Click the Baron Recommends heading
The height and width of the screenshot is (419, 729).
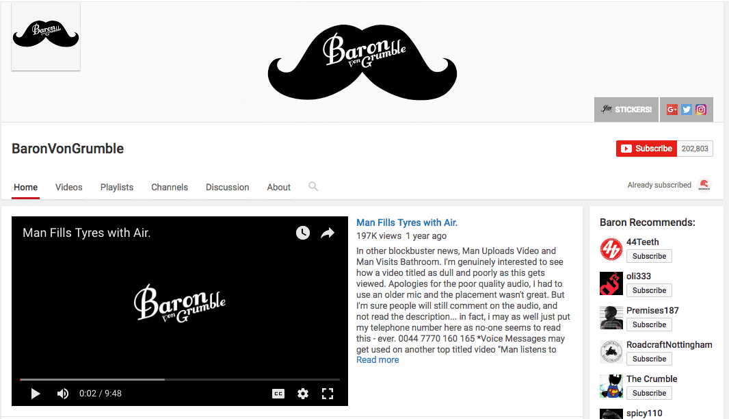[647, 223]
